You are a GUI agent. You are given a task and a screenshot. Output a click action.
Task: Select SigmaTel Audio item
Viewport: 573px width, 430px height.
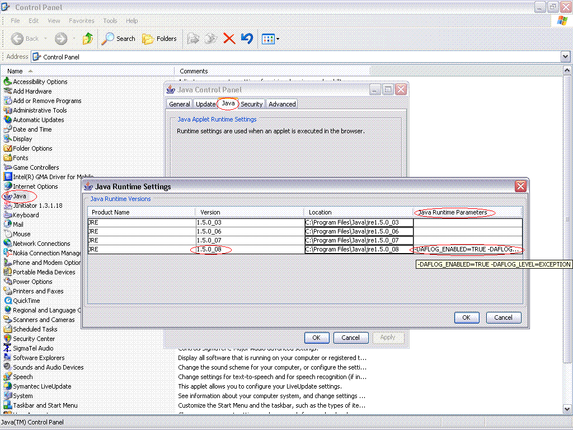click(x=29, y=348)
